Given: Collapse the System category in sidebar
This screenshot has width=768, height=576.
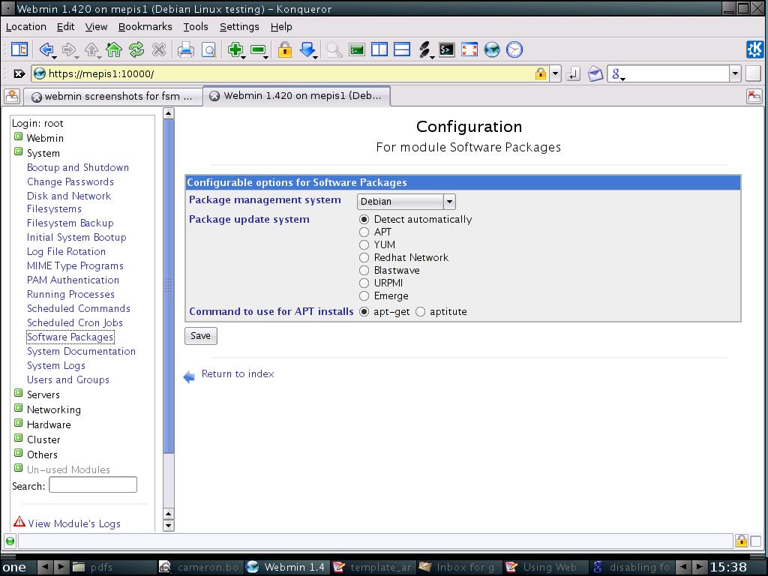Looking at the screenshot, I should [x=18, y=151].
